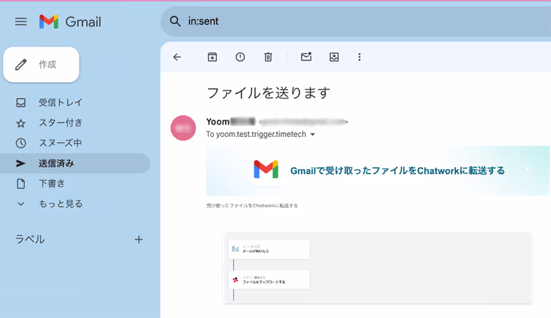This screenshot has width=551, height=318.
Task: Click the email subject ファイルを送ります
Action: click(269, 93)
